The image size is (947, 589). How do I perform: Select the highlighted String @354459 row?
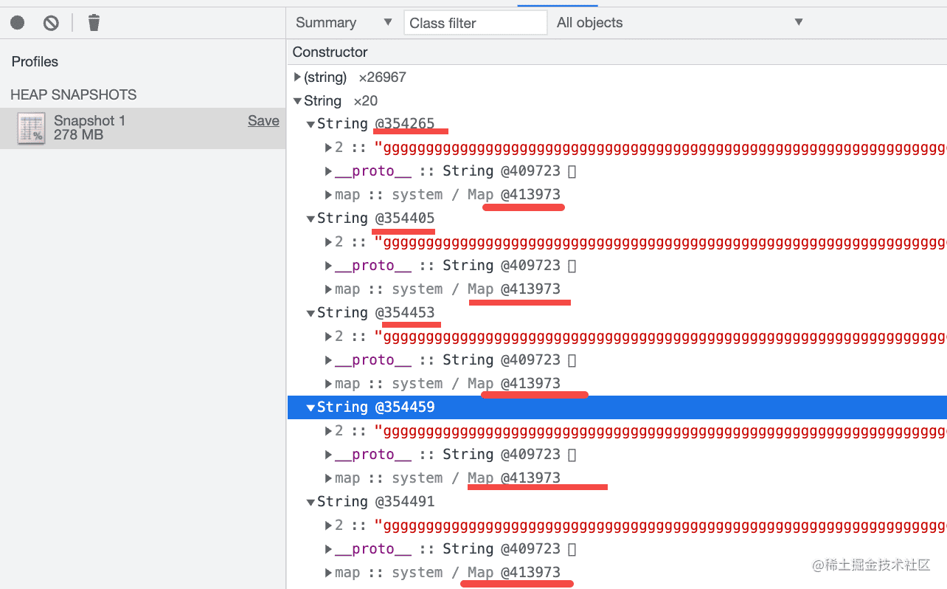click(x=376, y=407)
